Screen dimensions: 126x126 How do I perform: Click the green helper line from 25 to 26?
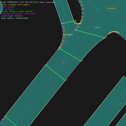pyautogui.click(x=55, y=73)
